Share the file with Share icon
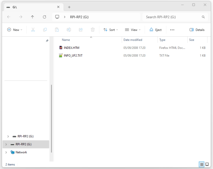This screenshot has width=213, height=169. tap(81, 30)
